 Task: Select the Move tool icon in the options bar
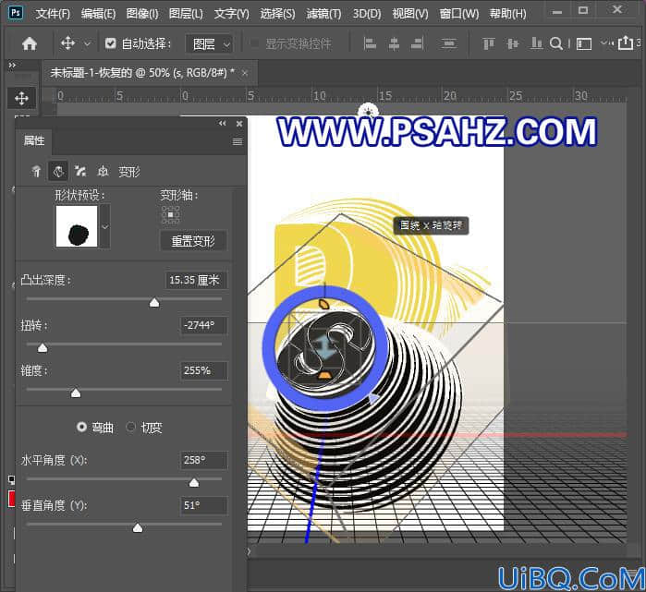click(x=68, y=42)
